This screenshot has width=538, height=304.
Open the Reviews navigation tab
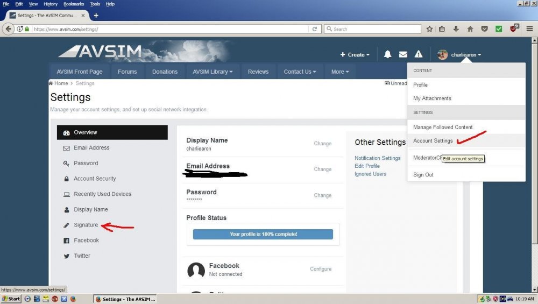pyautogui.click(x=258, y=72)
